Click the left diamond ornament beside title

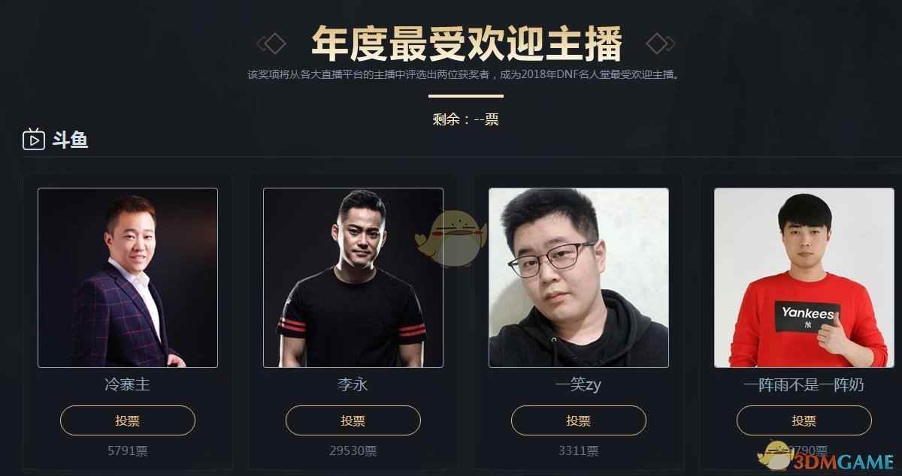[271, 44]
